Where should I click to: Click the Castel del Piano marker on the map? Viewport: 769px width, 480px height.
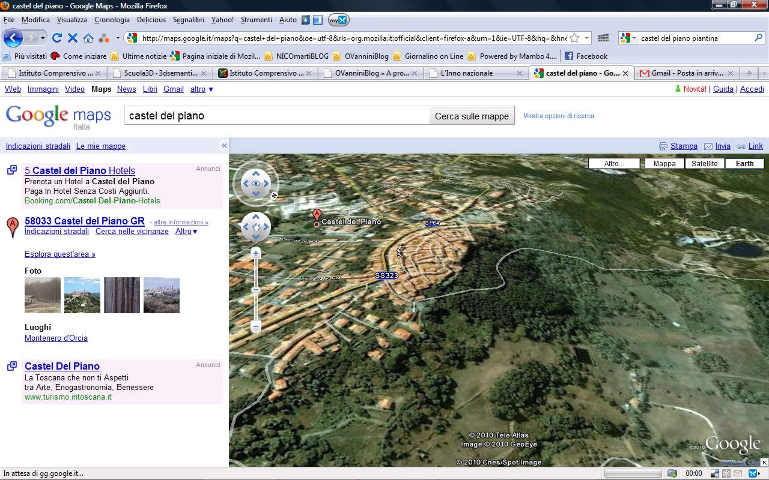(317, 217)
